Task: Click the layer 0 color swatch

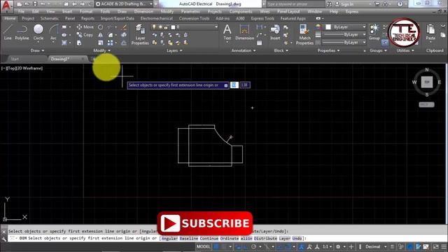Action: pos(173,27)
